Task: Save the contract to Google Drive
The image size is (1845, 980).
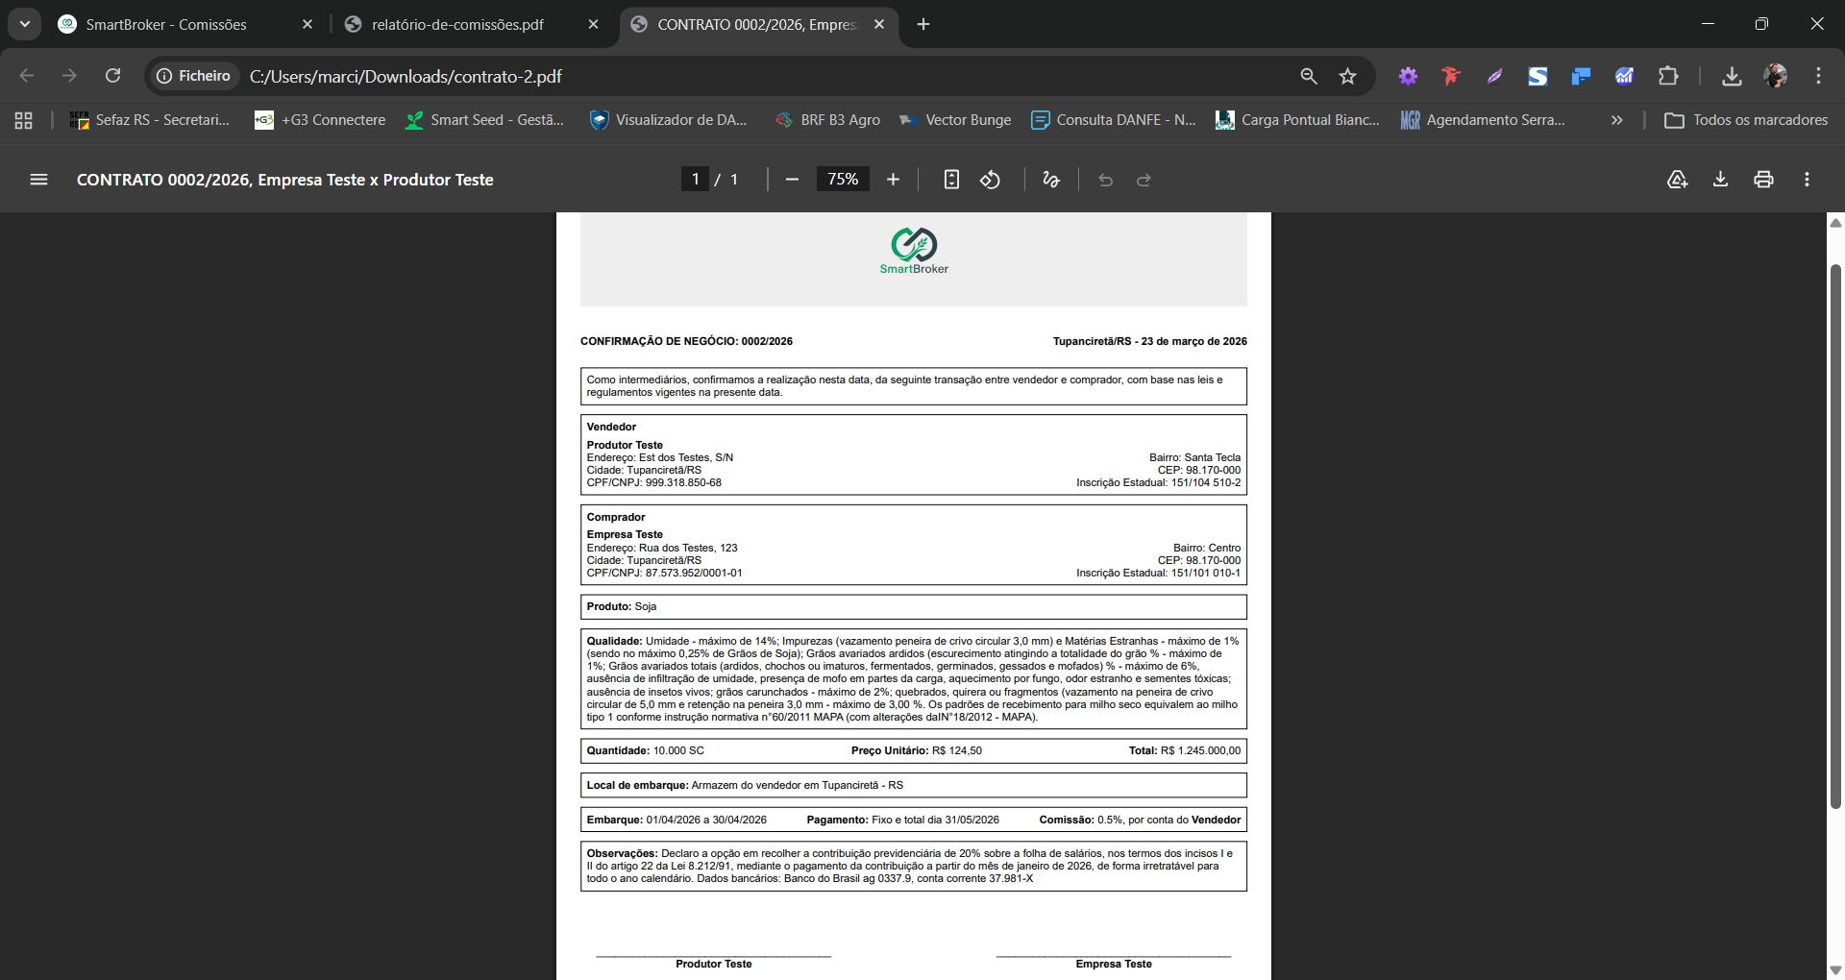Action: point(1677,180)
